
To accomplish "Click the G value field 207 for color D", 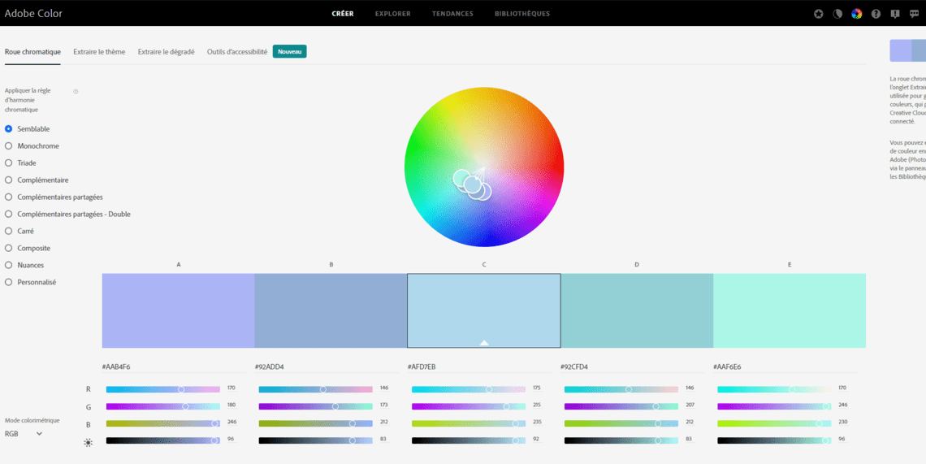I will [690, 405].
